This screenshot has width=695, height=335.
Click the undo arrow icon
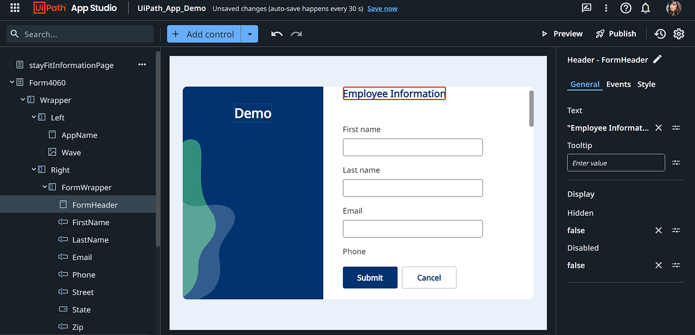tap(276, 34)
